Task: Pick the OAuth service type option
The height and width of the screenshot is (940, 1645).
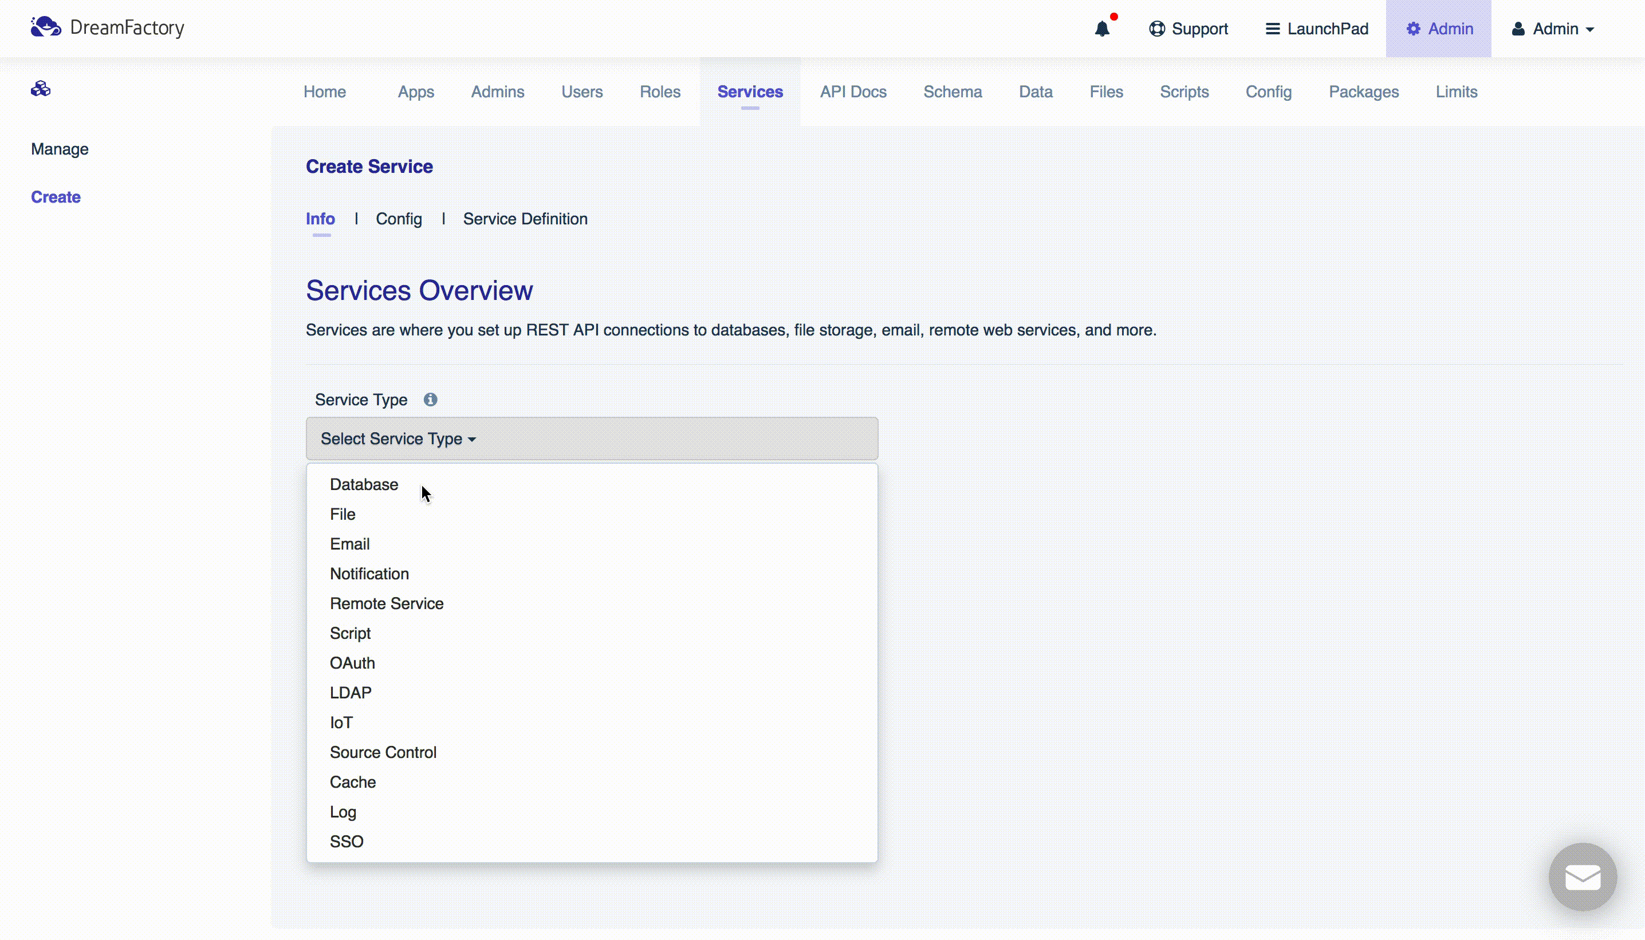Action: pos(352,662)
